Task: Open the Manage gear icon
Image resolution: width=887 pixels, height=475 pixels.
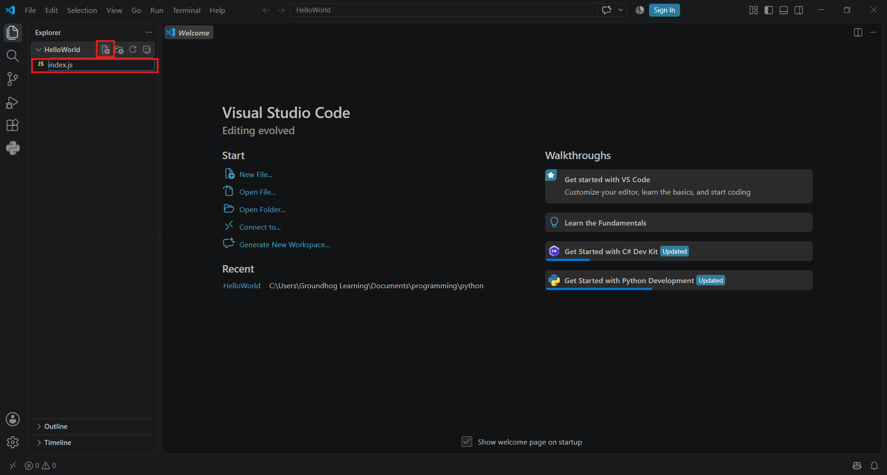Action: [12, 442]
